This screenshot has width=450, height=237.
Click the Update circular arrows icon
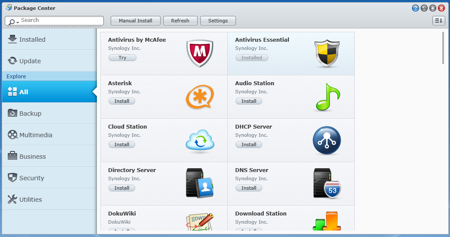click(12, 61)
